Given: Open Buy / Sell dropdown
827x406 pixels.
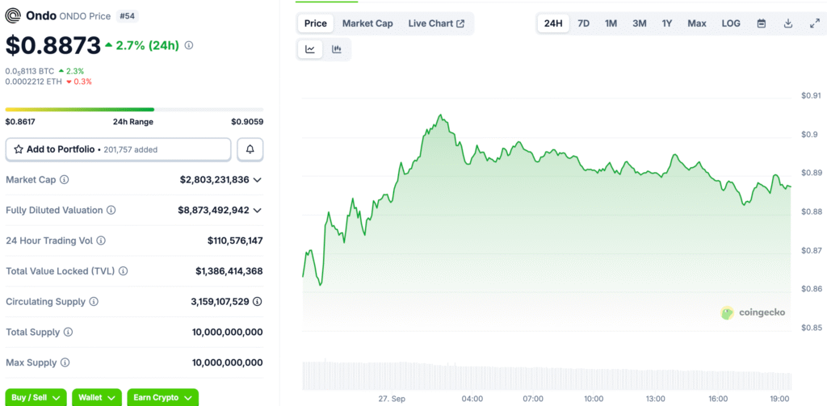Looking at the screenshot, I should [36, 398].
